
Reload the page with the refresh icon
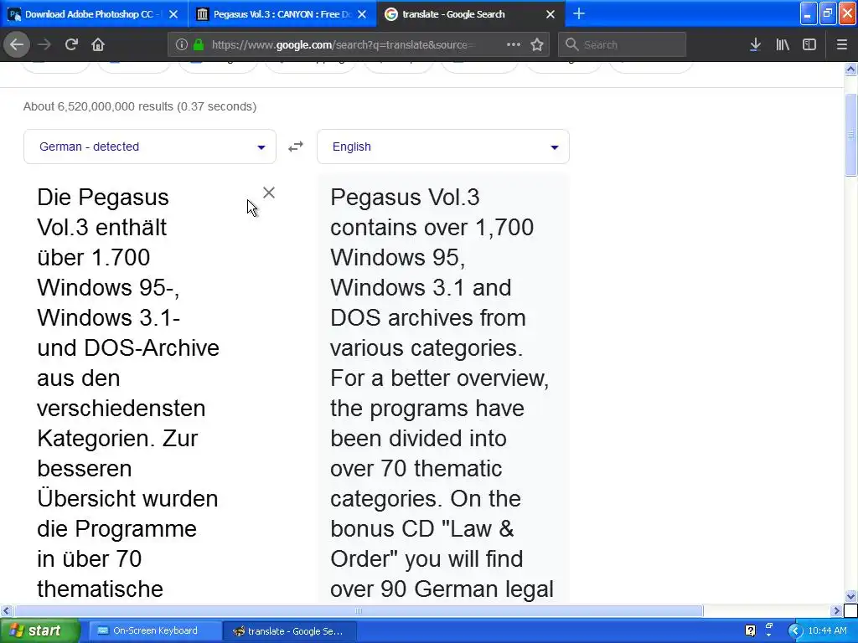pos(71,44)
